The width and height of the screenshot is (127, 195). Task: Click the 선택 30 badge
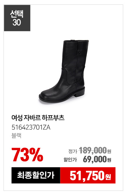tap(17, 18)
